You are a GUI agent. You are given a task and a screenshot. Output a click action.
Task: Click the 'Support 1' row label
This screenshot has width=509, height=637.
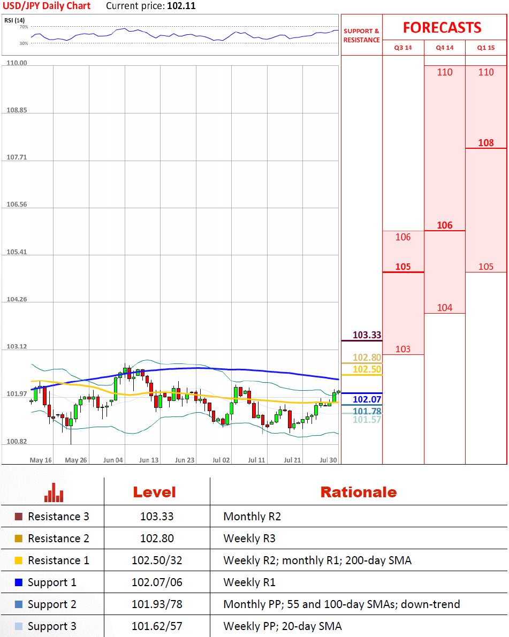[52, 582]
